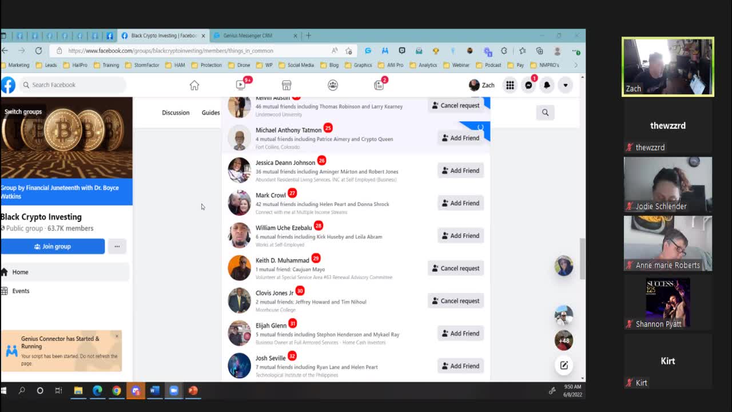Click the Switch groups label on the cover

pyautogui.click(x=23, y=112)
